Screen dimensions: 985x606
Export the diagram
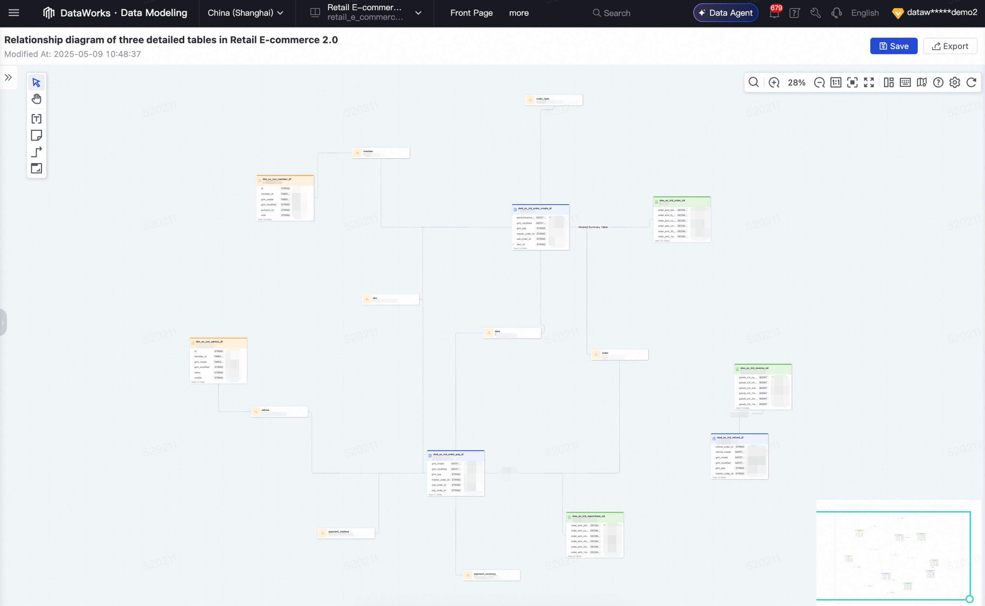[x=950, y=46]
